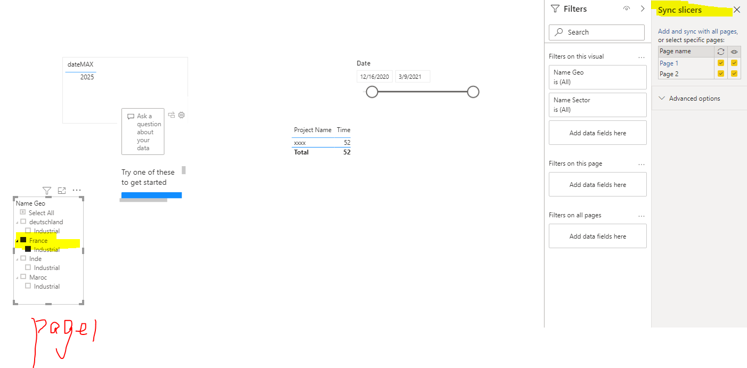Check the Inde checkbox
The image size is (747, 368).
pos(23,258)
